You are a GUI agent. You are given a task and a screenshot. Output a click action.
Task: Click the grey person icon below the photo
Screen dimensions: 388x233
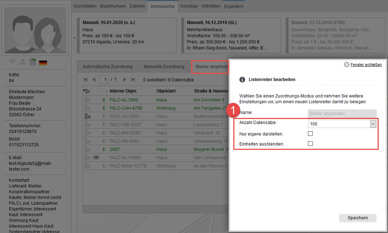(x=23, y=62)
